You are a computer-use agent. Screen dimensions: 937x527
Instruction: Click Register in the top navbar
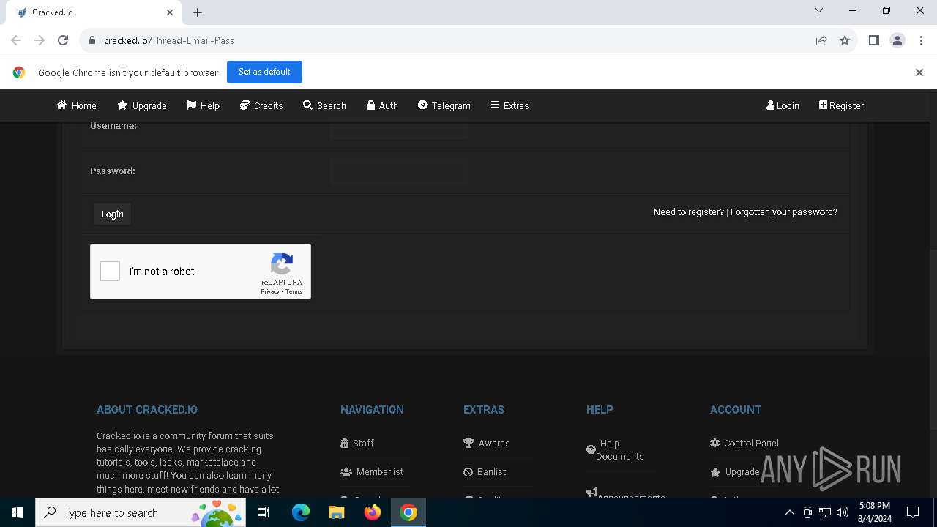click(x=841, y=105)
